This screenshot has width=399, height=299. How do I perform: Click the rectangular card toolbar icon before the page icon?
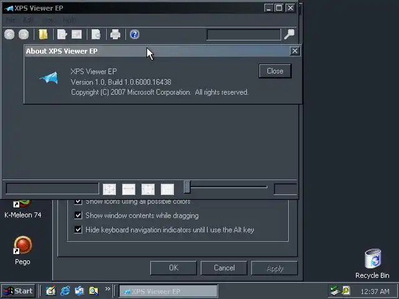77,34
